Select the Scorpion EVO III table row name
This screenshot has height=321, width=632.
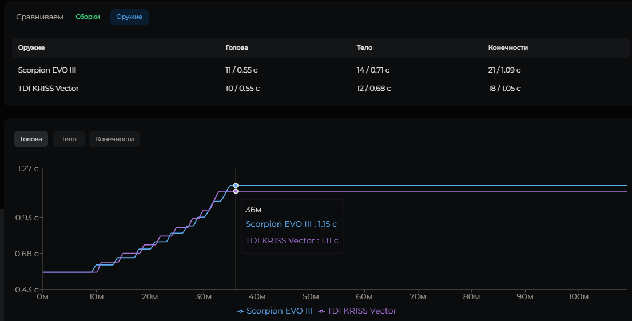(47, 70)
